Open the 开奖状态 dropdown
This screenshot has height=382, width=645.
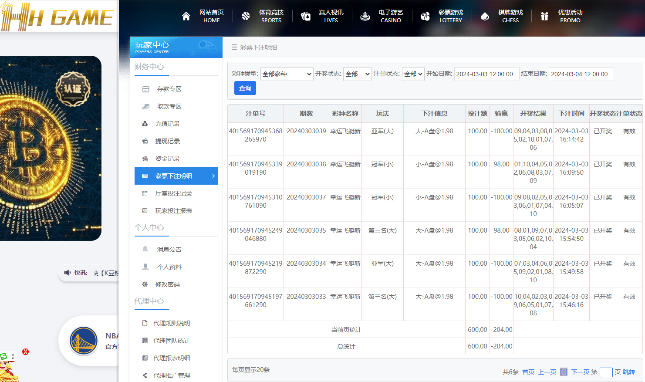pyautogui.click(x=357, y=74)
